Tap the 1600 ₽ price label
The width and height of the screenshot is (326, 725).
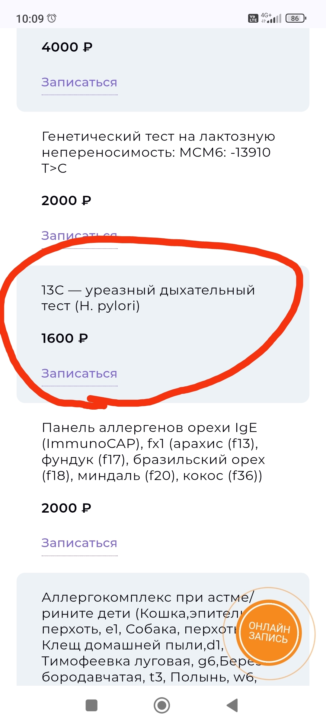(x=65, y=338)
